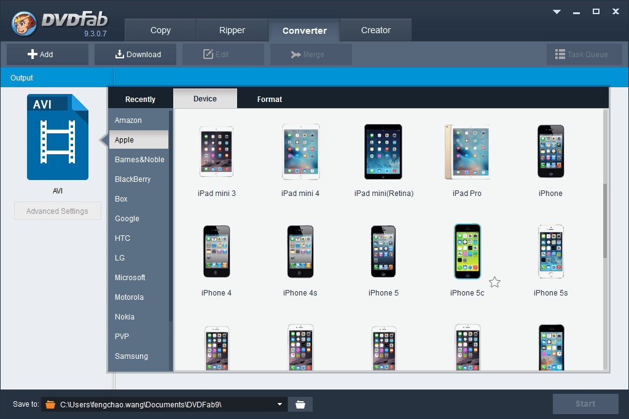This screenshot has height=419, width=629.
Task: Expand the Save to path dropdown
Action: tap(279, 404)
